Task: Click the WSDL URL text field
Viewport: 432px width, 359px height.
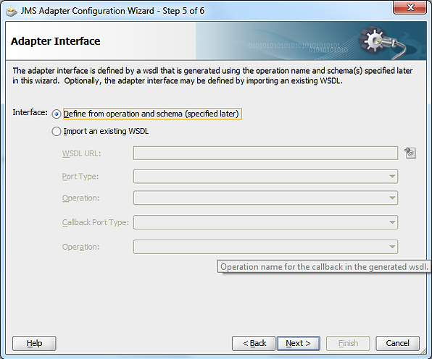Action: [x=265, y=153]
